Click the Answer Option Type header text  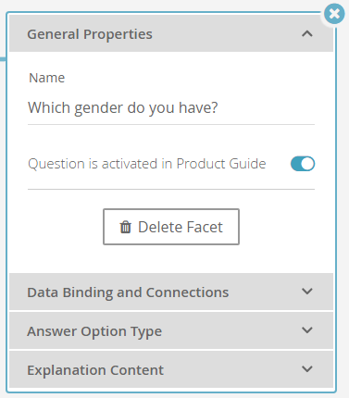click(x=94, y=331)
